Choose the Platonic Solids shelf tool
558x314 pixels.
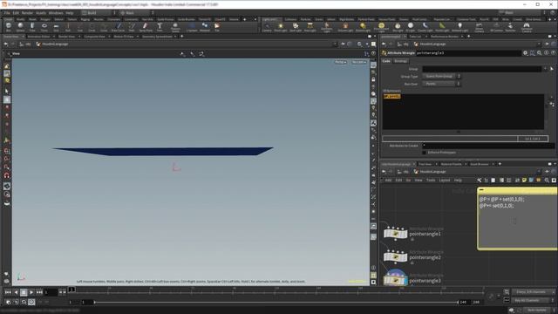(175, 27)
